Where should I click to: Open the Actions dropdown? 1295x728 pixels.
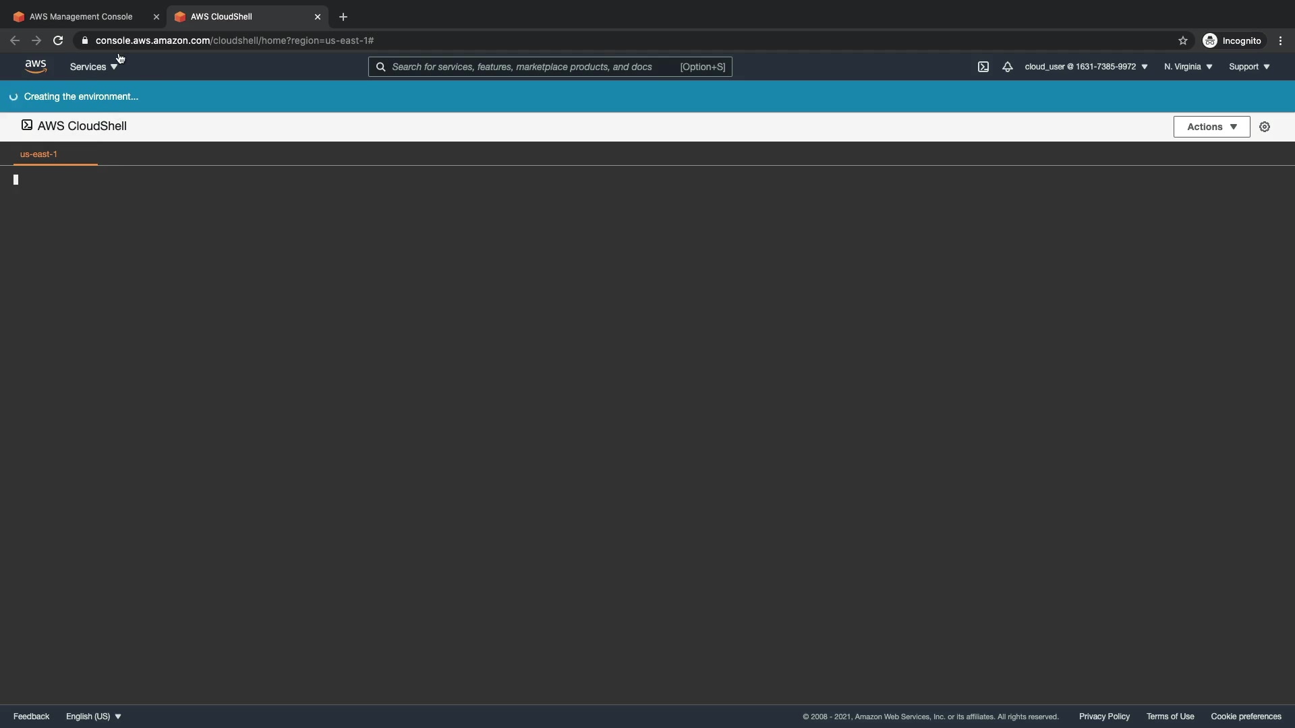[x=1211, y=127]
